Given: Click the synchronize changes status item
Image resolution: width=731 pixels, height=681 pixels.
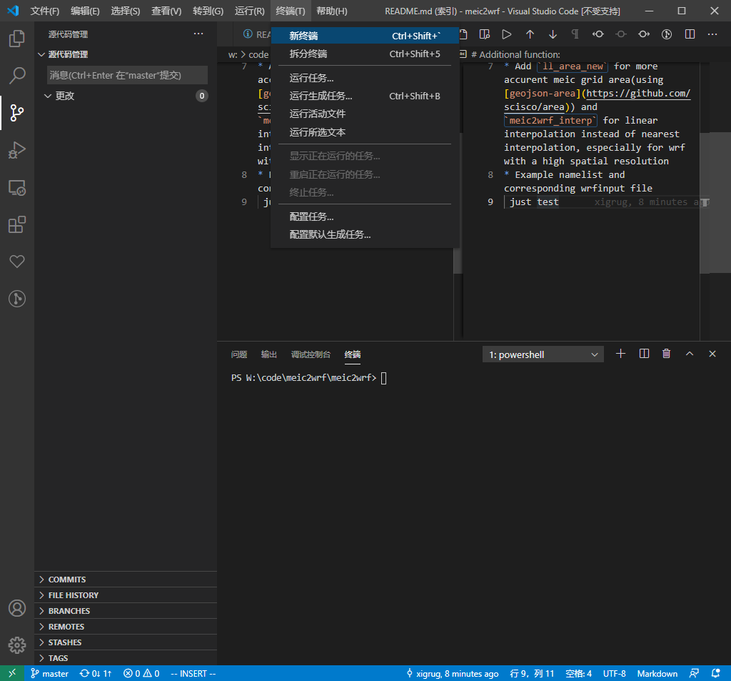Looking at the screenshot, I should coord(96,674).
